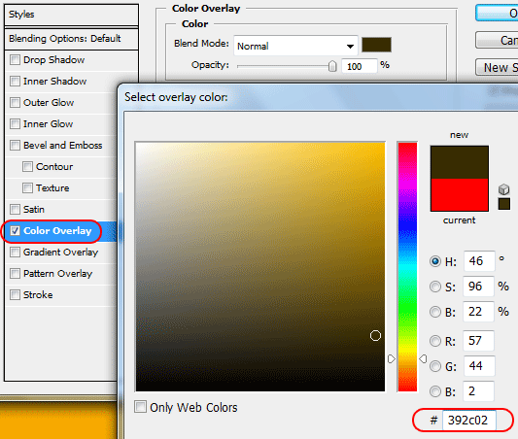Image resolution: width=518 pixels, height=439 pixels.
Task: Check the Only Web Colors option
Action: pos(140,407)
